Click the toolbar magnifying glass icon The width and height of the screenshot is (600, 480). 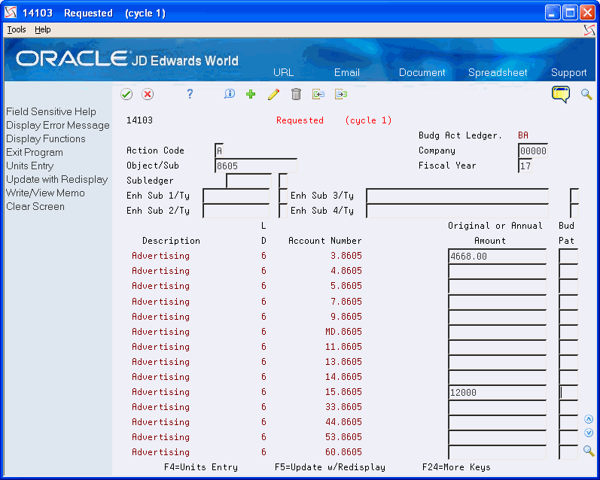586,94
